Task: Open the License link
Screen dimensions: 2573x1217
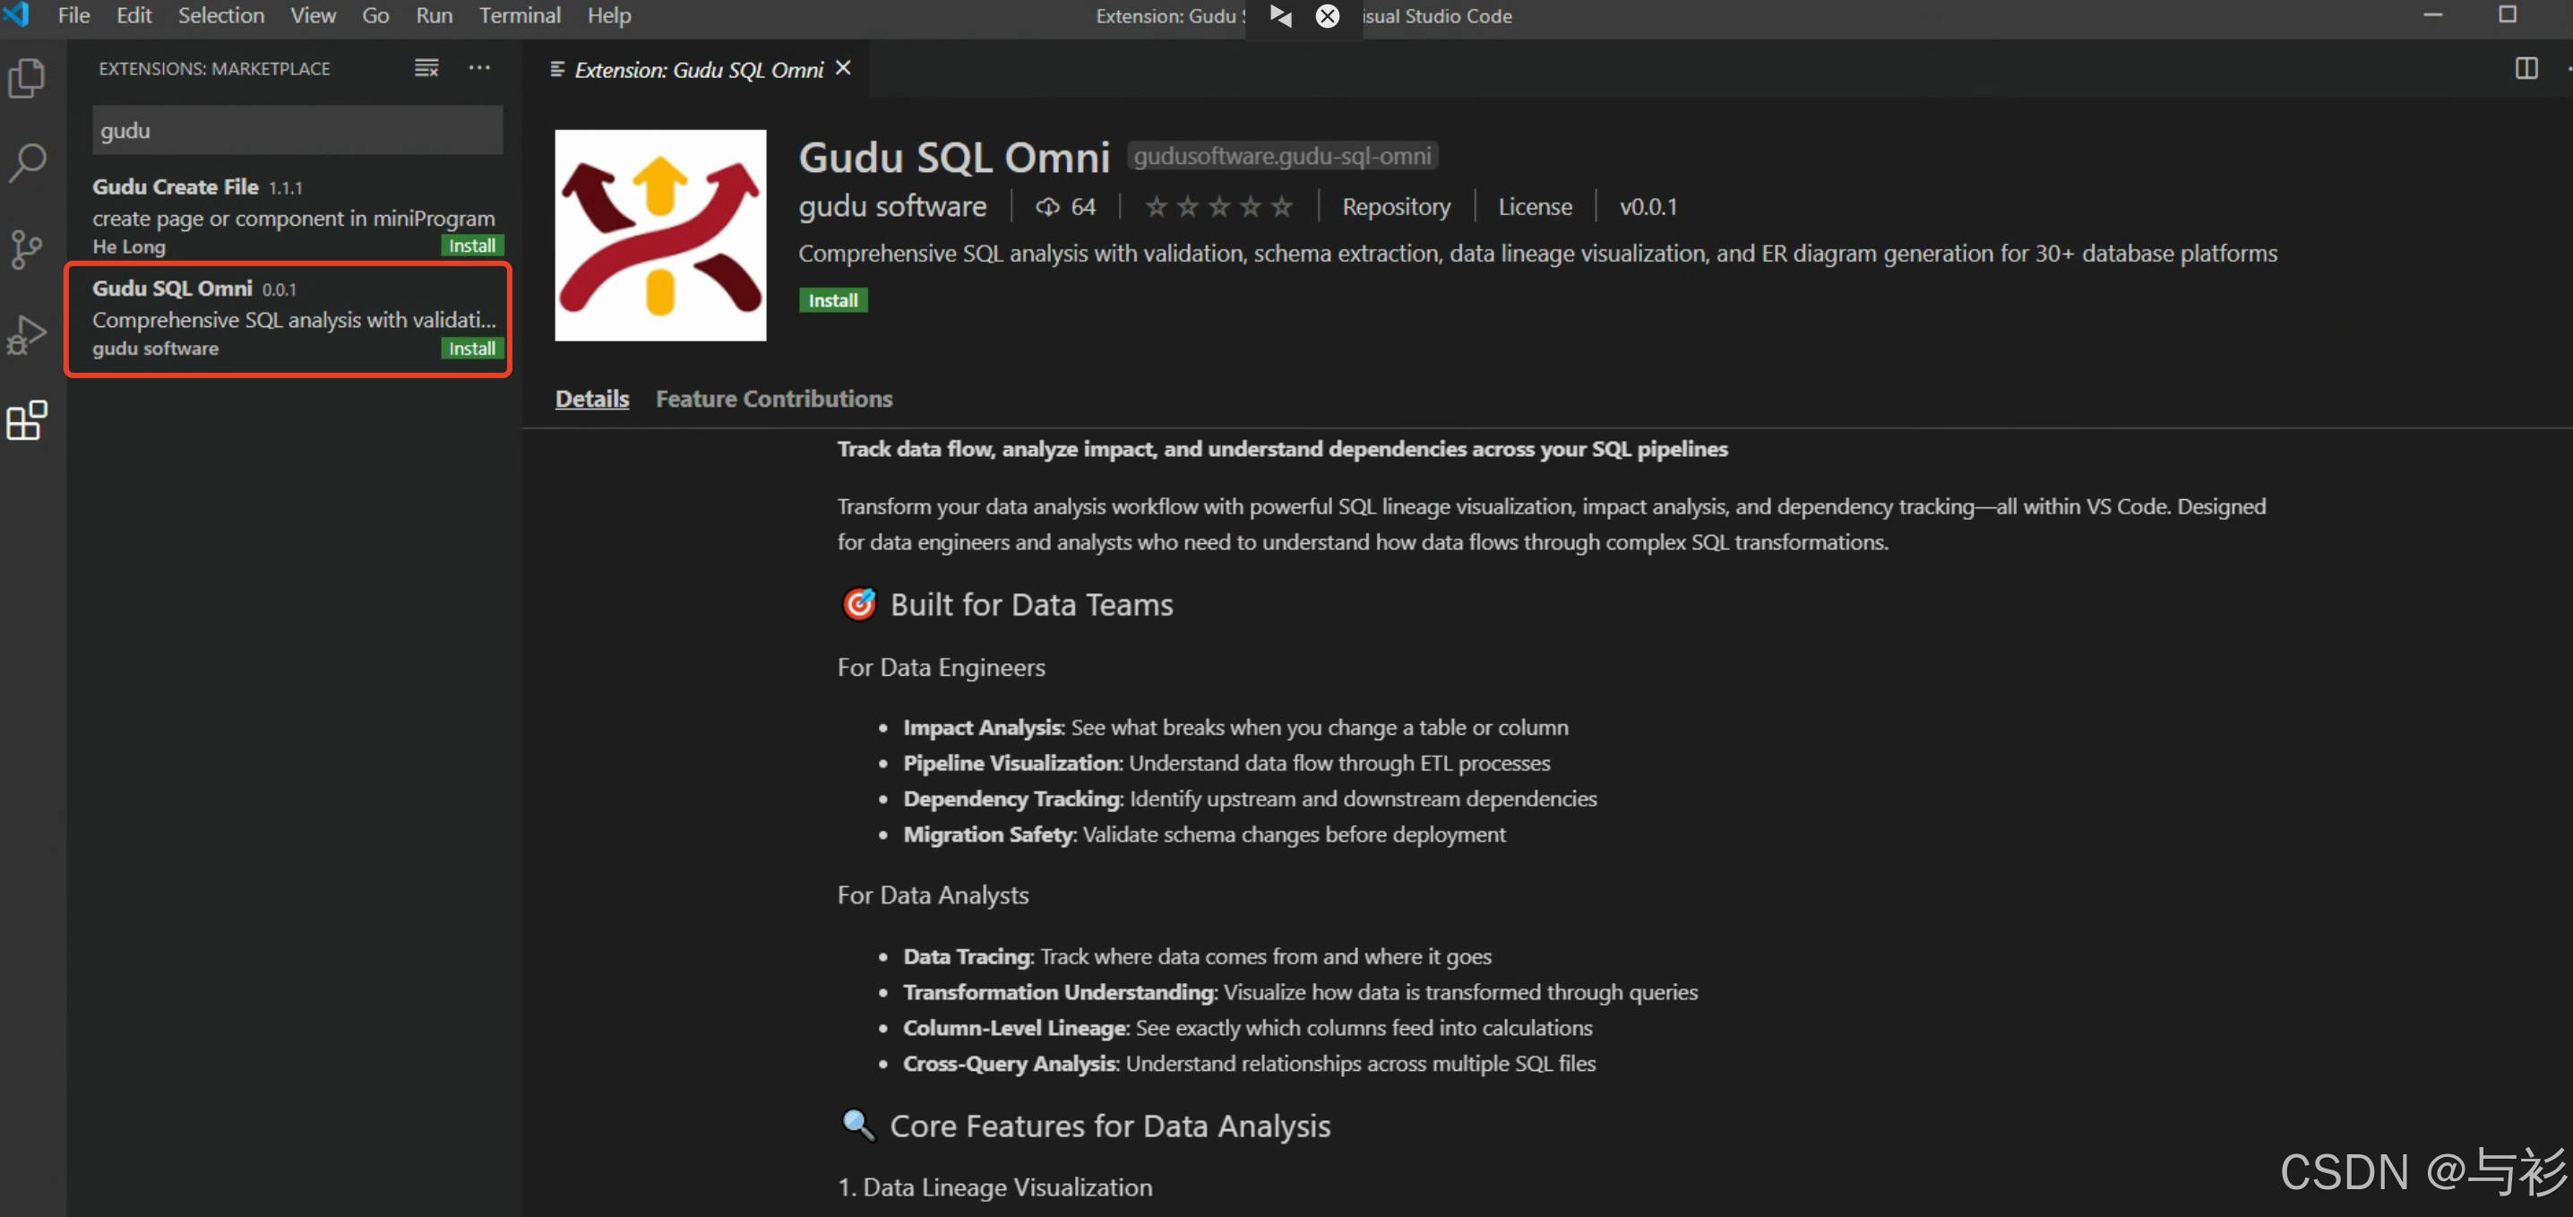Action: 1534,207
